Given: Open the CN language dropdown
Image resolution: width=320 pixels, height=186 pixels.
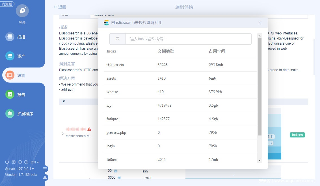Looking at the screenshot, I should click(x=35, y=162).
